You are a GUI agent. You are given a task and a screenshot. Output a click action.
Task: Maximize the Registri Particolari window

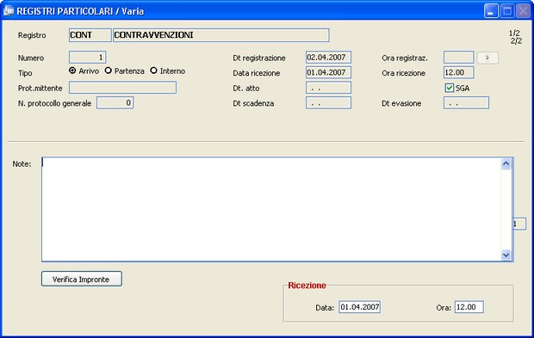507,11
